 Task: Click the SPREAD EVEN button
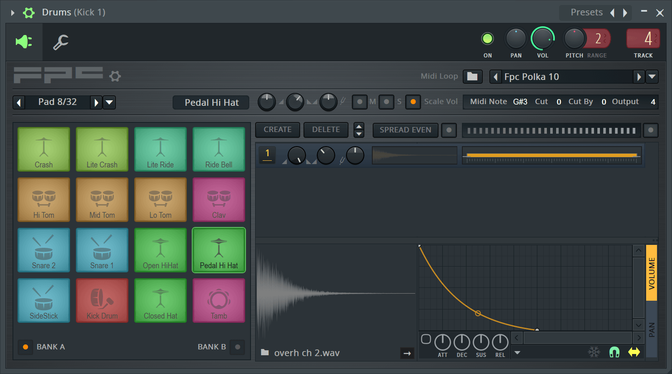405,130
